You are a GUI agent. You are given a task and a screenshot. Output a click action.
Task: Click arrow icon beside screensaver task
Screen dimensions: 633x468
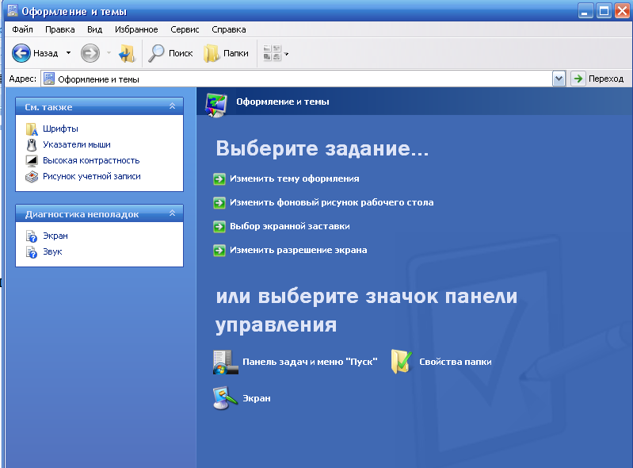point(219,226)
